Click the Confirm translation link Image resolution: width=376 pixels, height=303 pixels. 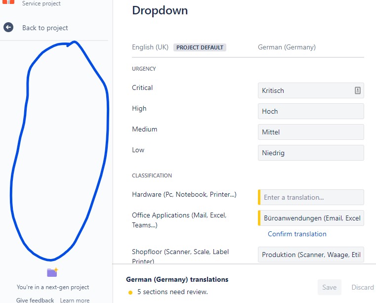pyautogui.click(x=297, y=234)
